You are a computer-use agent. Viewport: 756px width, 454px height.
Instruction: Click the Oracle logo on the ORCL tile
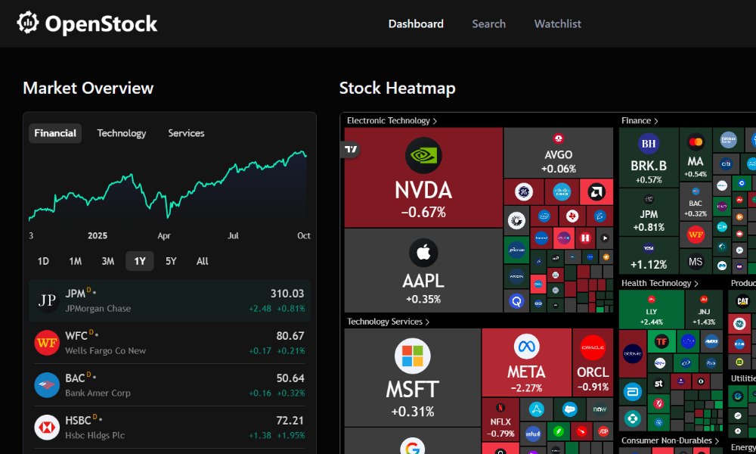coord(593,348)
